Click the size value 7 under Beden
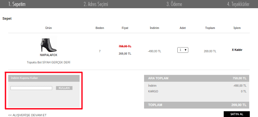This screenshot has width=258, height=117. 100,51
